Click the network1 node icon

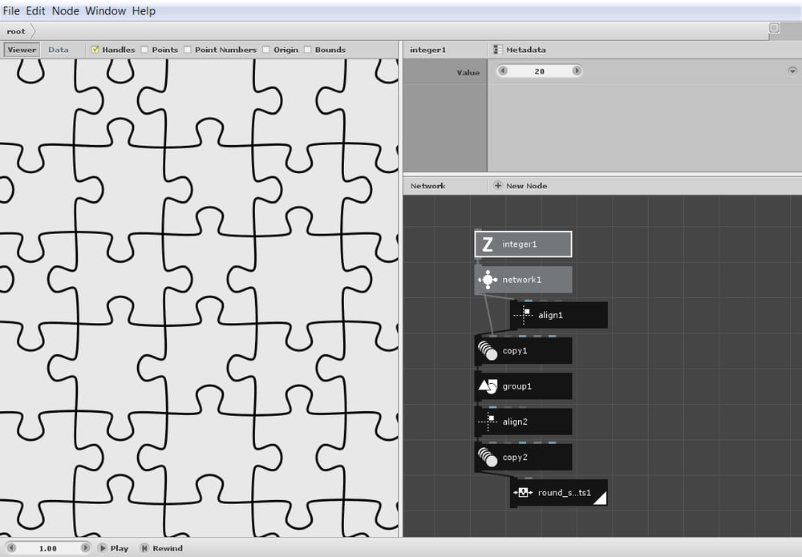pos(488,280)
